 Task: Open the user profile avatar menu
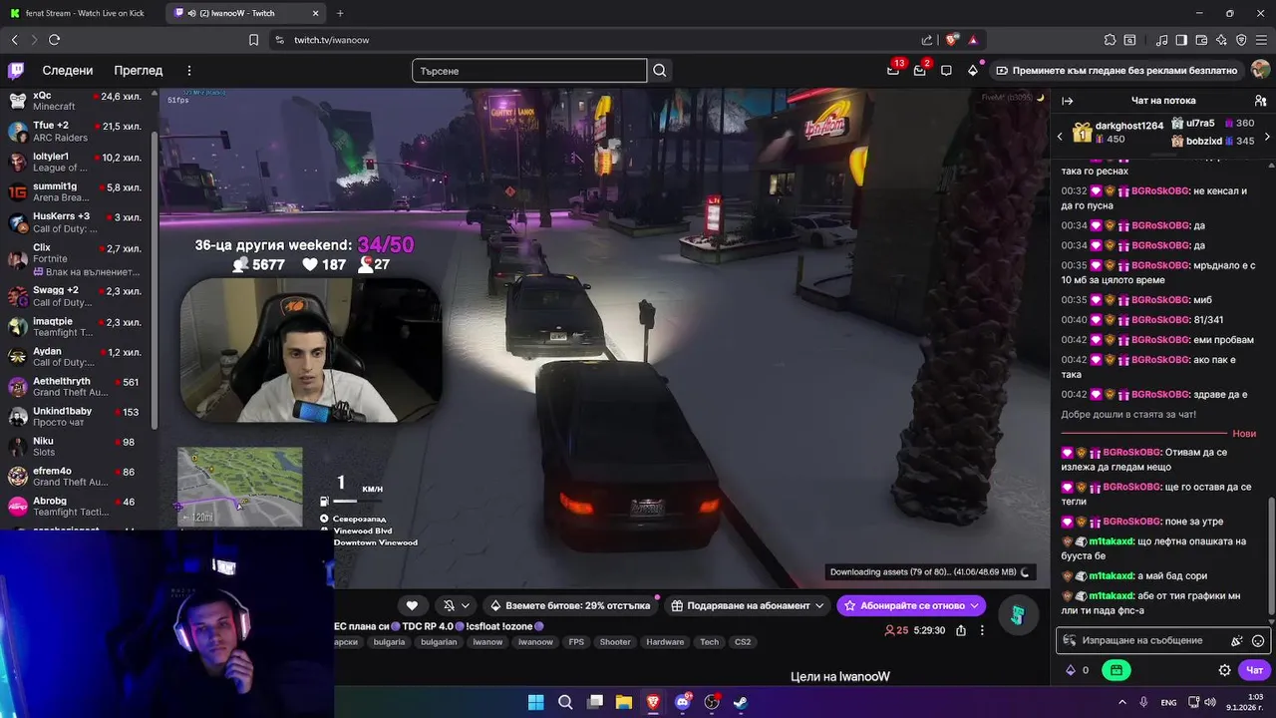[x=1260, y=71]
